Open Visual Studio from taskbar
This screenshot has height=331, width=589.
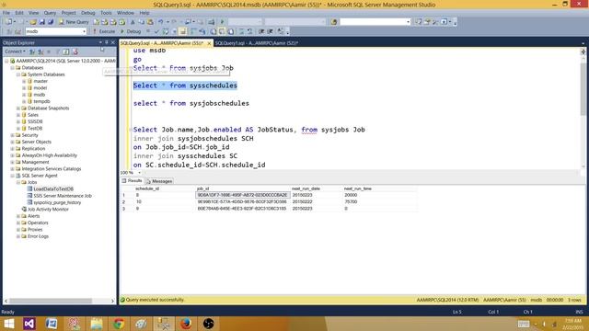click(x=29, y=324)
